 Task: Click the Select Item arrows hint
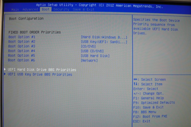[x=148, y=84]
